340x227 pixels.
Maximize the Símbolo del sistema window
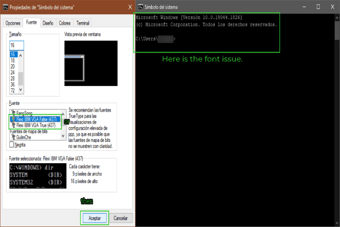click(318, 7)
